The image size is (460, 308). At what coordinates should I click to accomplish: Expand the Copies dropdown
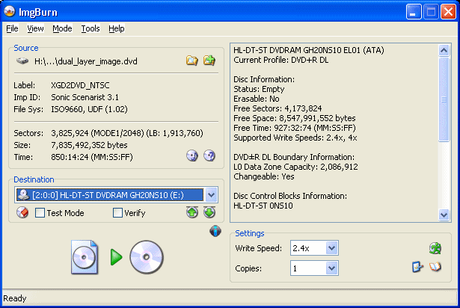coord(331,268)
